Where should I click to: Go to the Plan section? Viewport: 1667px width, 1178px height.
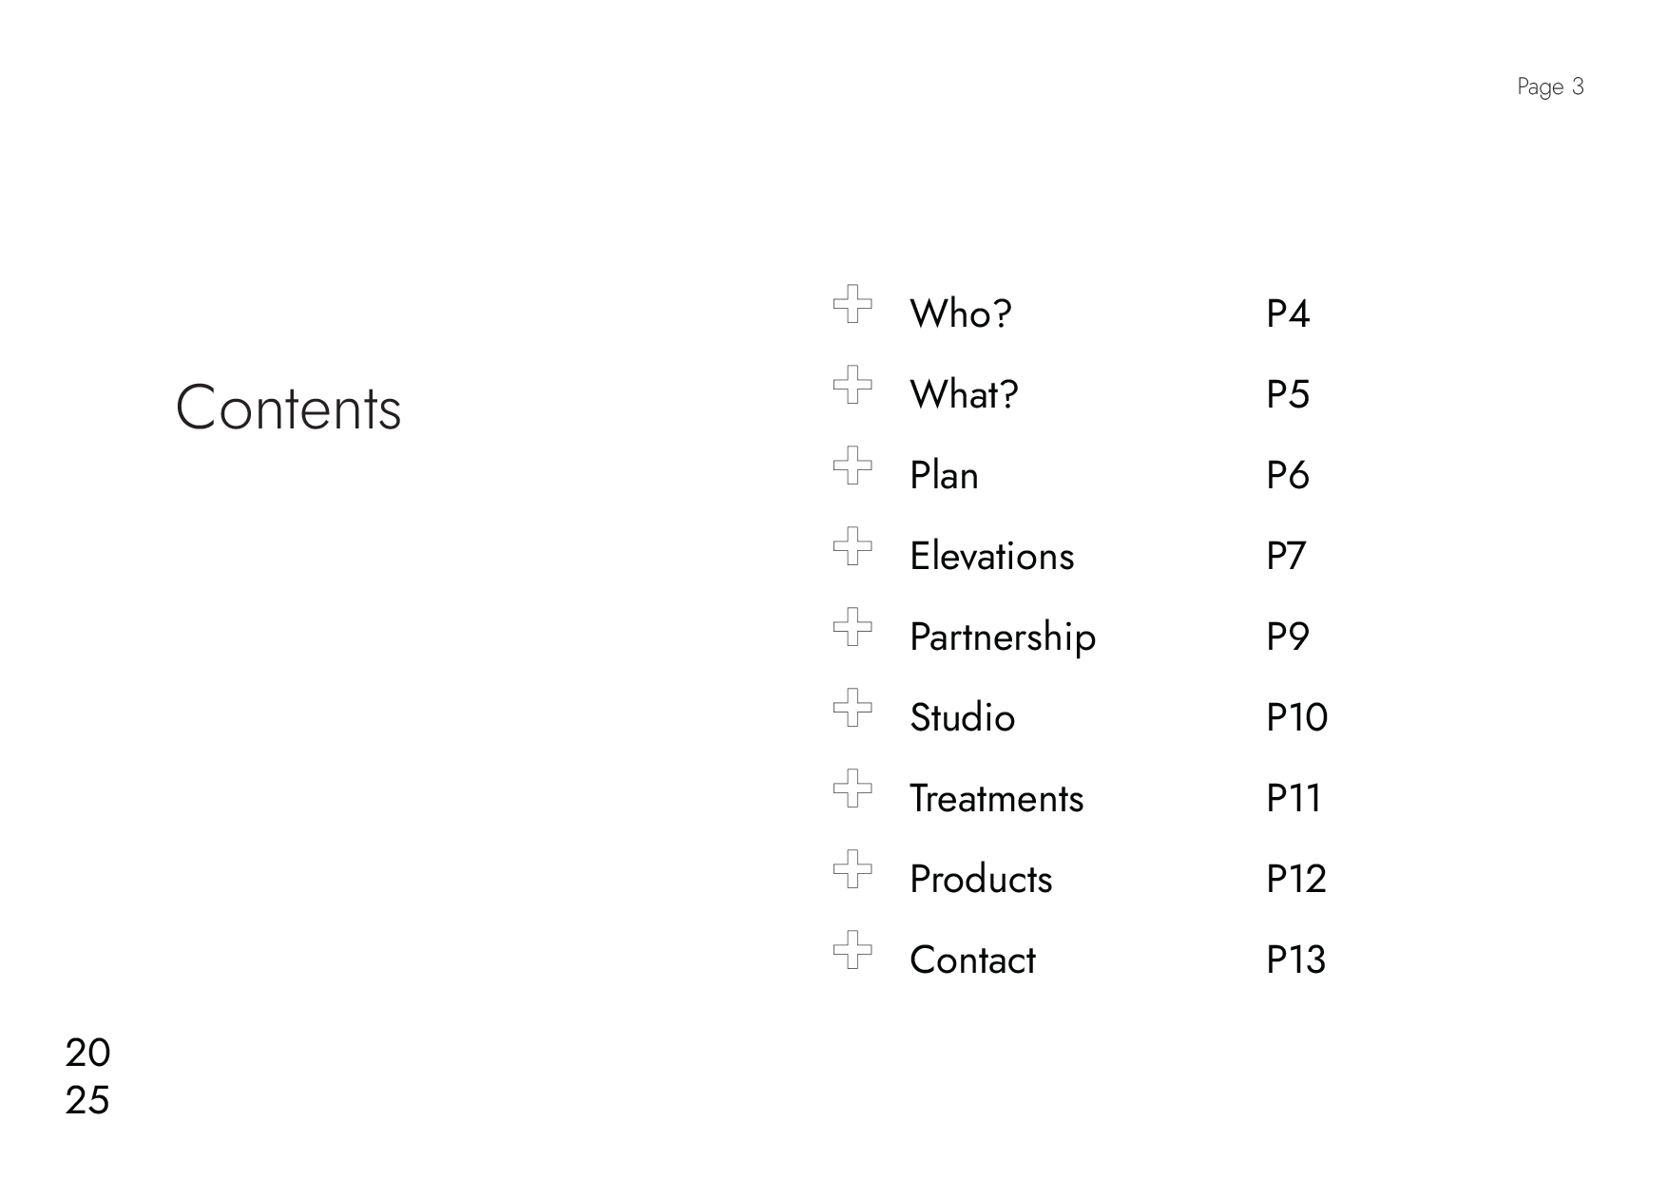coord(944,475)
